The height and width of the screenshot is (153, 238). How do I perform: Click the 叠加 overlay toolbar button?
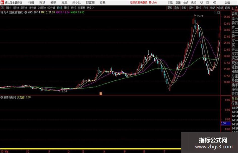click(x=177, y=8)
